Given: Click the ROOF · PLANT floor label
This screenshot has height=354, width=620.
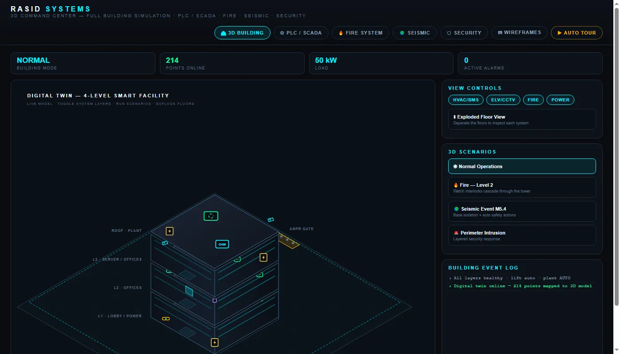Looking at the screenshot, I should 127,231.
